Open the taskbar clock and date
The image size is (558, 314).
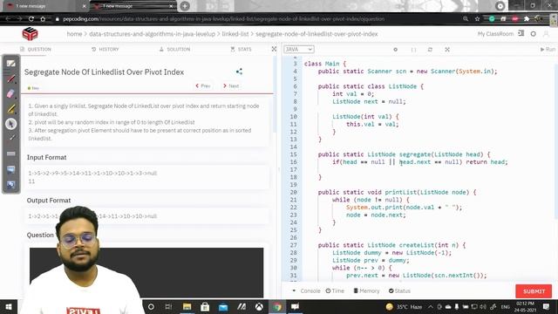point(525,306)
